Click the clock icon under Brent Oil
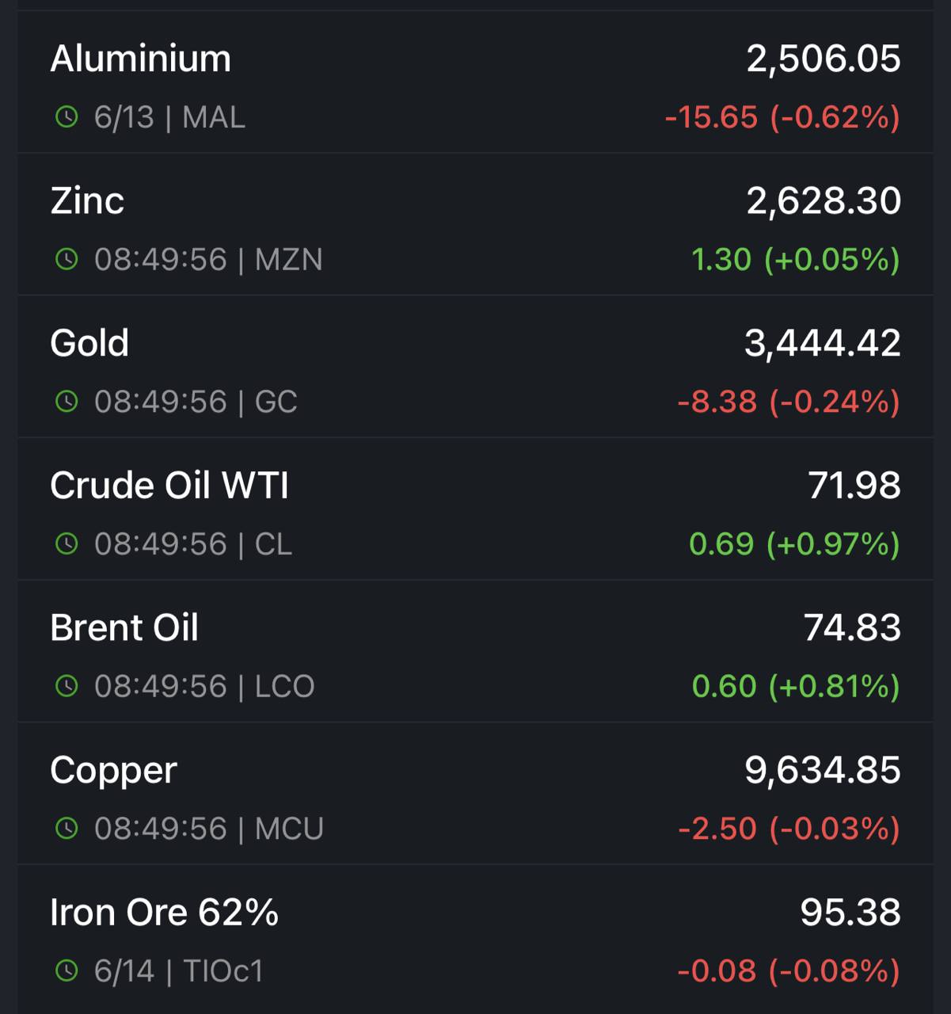951x1014 pixels. coord(67,686)
